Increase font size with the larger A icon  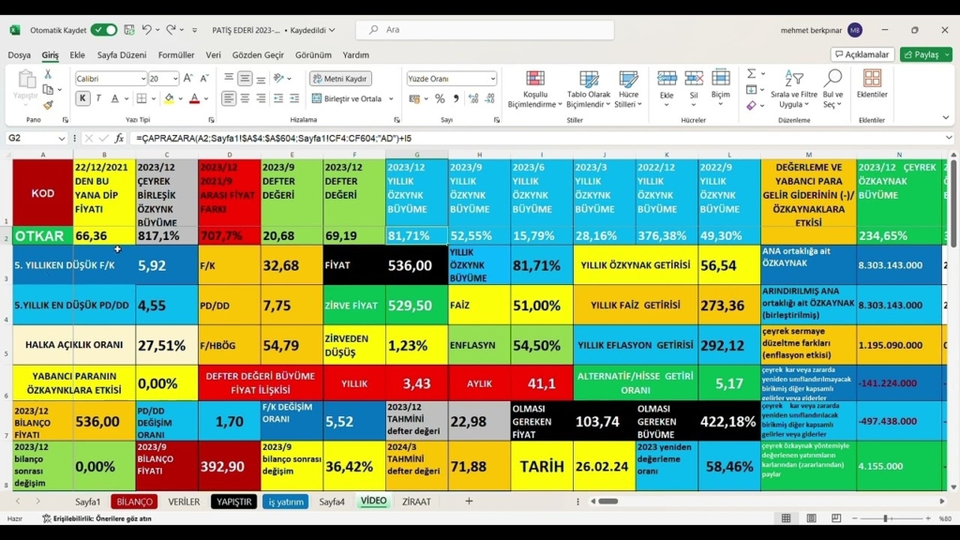click(x=187, y=79)
